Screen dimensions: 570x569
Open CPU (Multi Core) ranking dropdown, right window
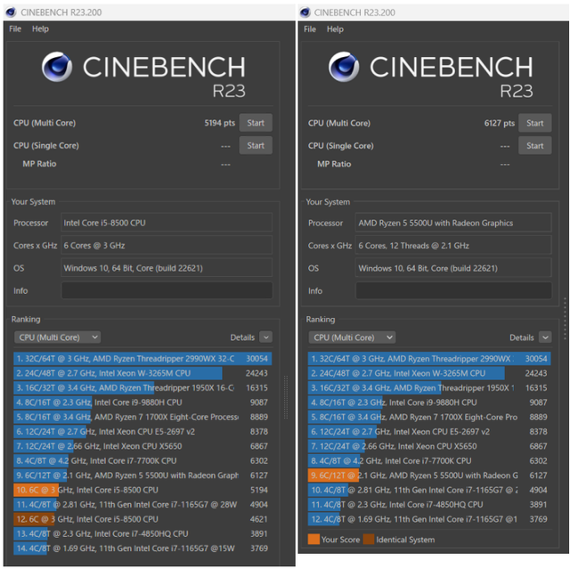[x=352, y=337]
